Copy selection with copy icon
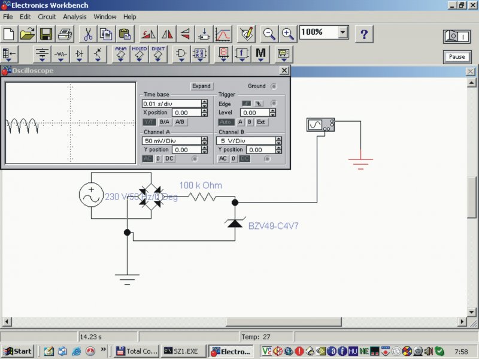Viewport: 479px width, 359px height. click(x=107, y=34)
